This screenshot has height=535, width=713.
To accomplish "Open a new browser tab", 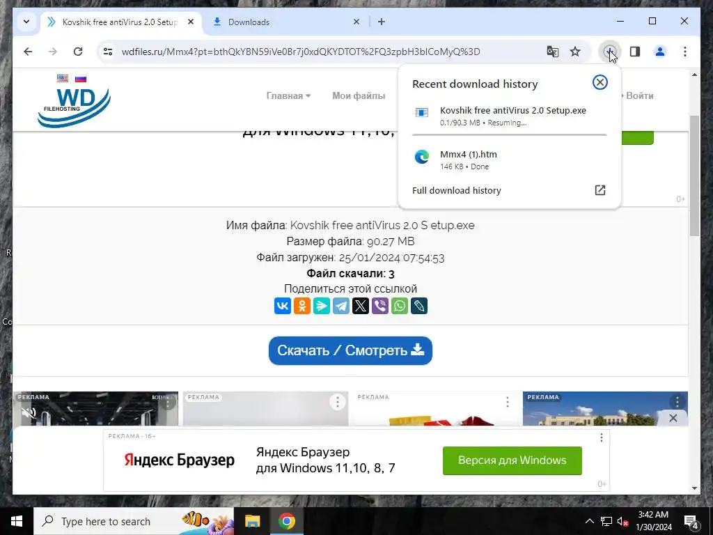I will (x=382, y=22).
